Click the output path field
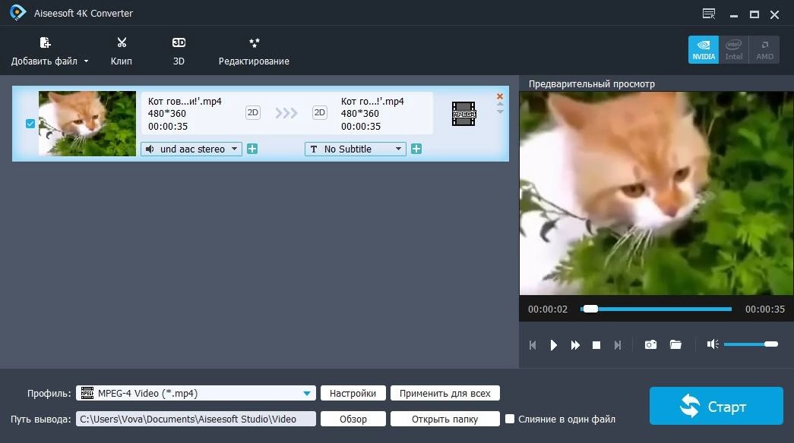The height and width of the screenshot is (443, 794). pyautogui.click(x=196, y=419)
